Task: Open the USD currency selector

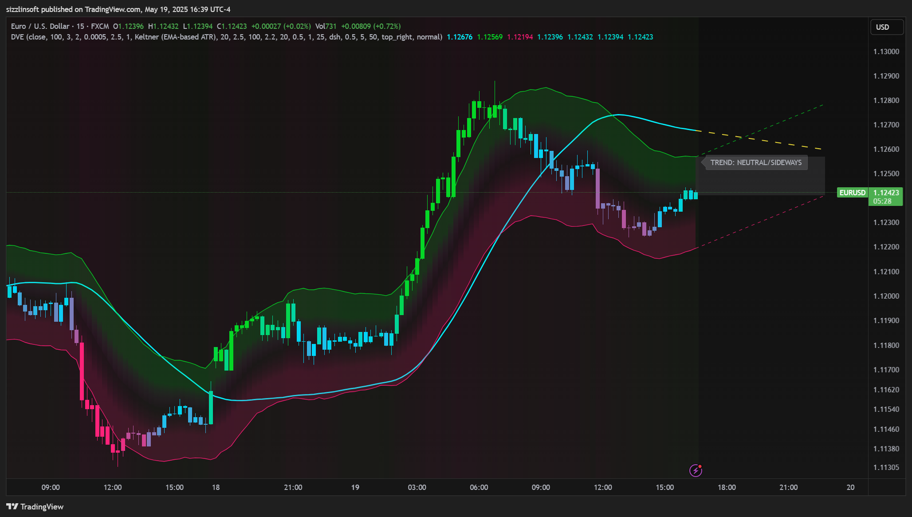Action: [x=886, y=27]
